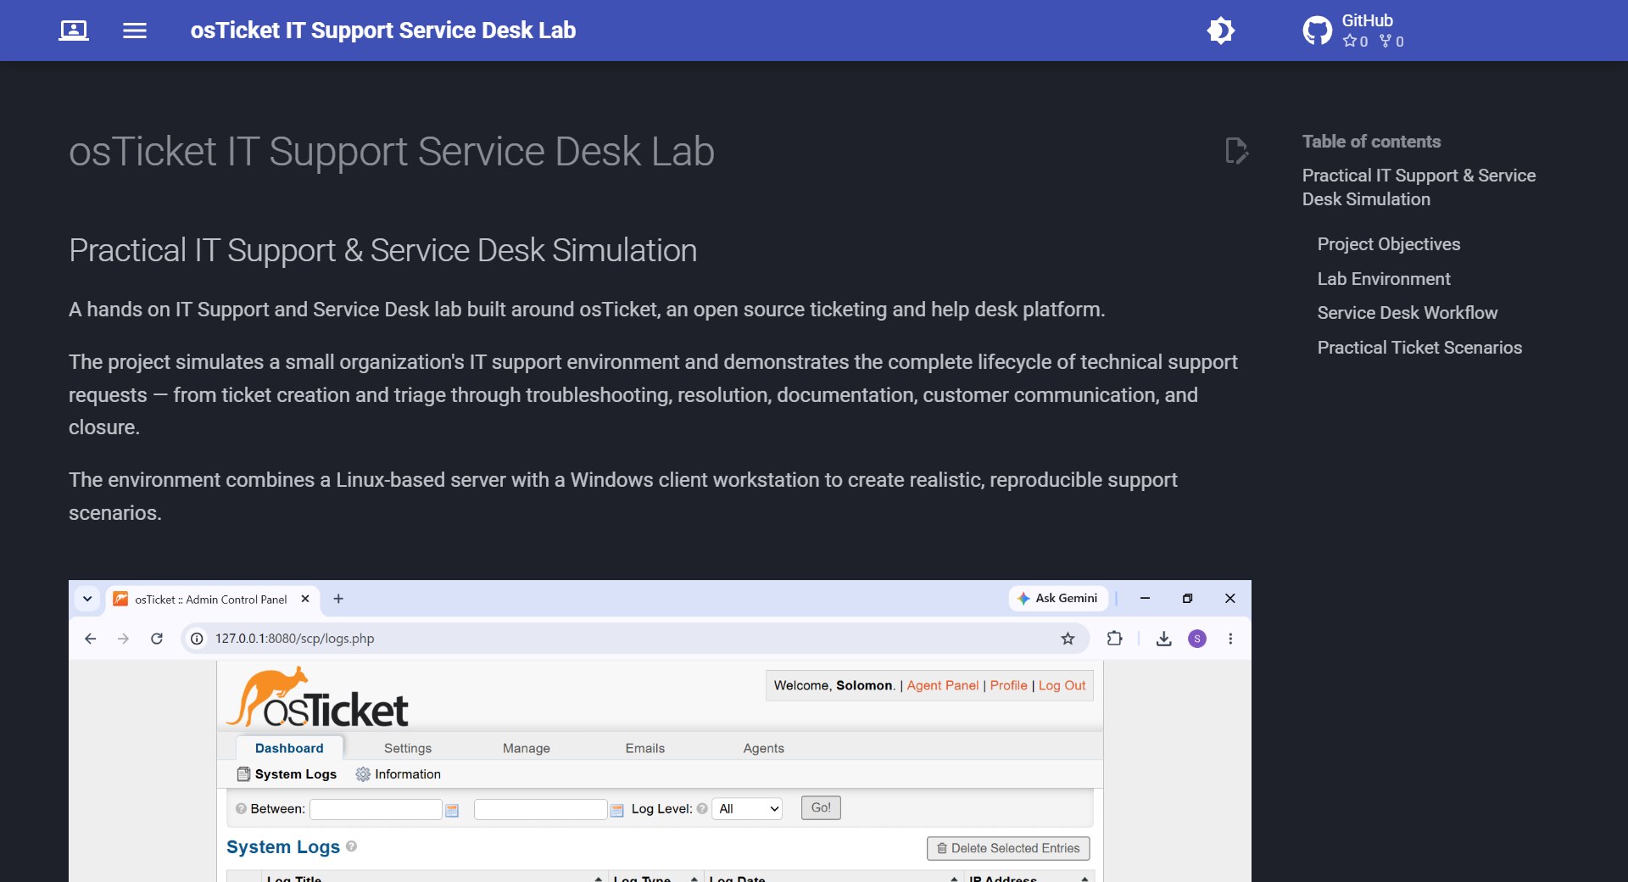This screenshot has width=1628, height=882.
Task: Click the edit this page icon
Action: click(1236, 151)
